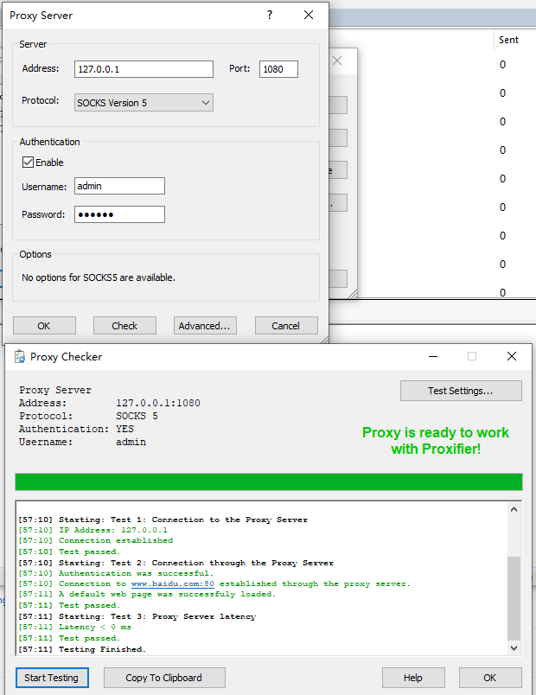Click the Test Settings... button
Screen dimensions: 536x695
(461, 391)
